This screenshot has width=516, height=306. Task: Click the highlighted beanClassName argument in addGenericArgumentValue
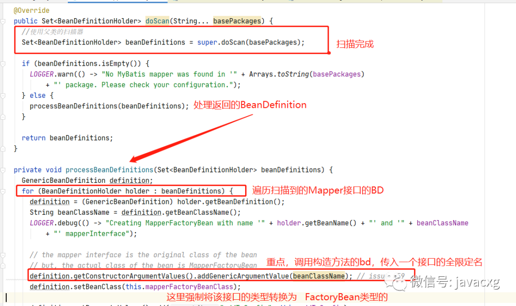pos(319,276)
